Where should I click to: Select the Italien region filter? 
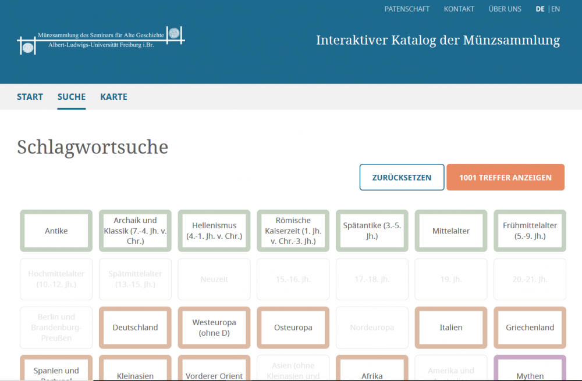[451, 328]
